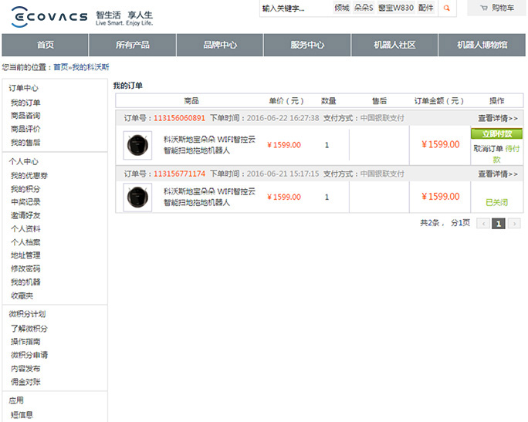Open 商品评价 in the sidebar

pyautogui.click(x=25, y=129)
